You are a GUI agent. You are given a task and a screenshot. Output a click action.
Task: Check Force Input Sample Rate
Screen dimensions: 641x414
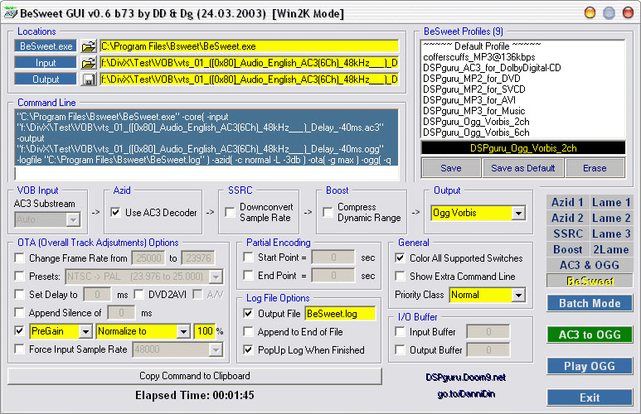[19, 349]
